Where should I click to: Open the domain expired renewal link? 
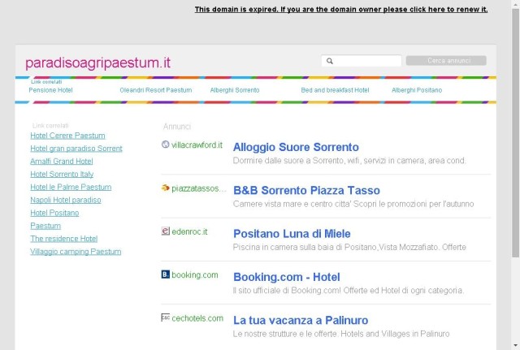click(341, 9)
